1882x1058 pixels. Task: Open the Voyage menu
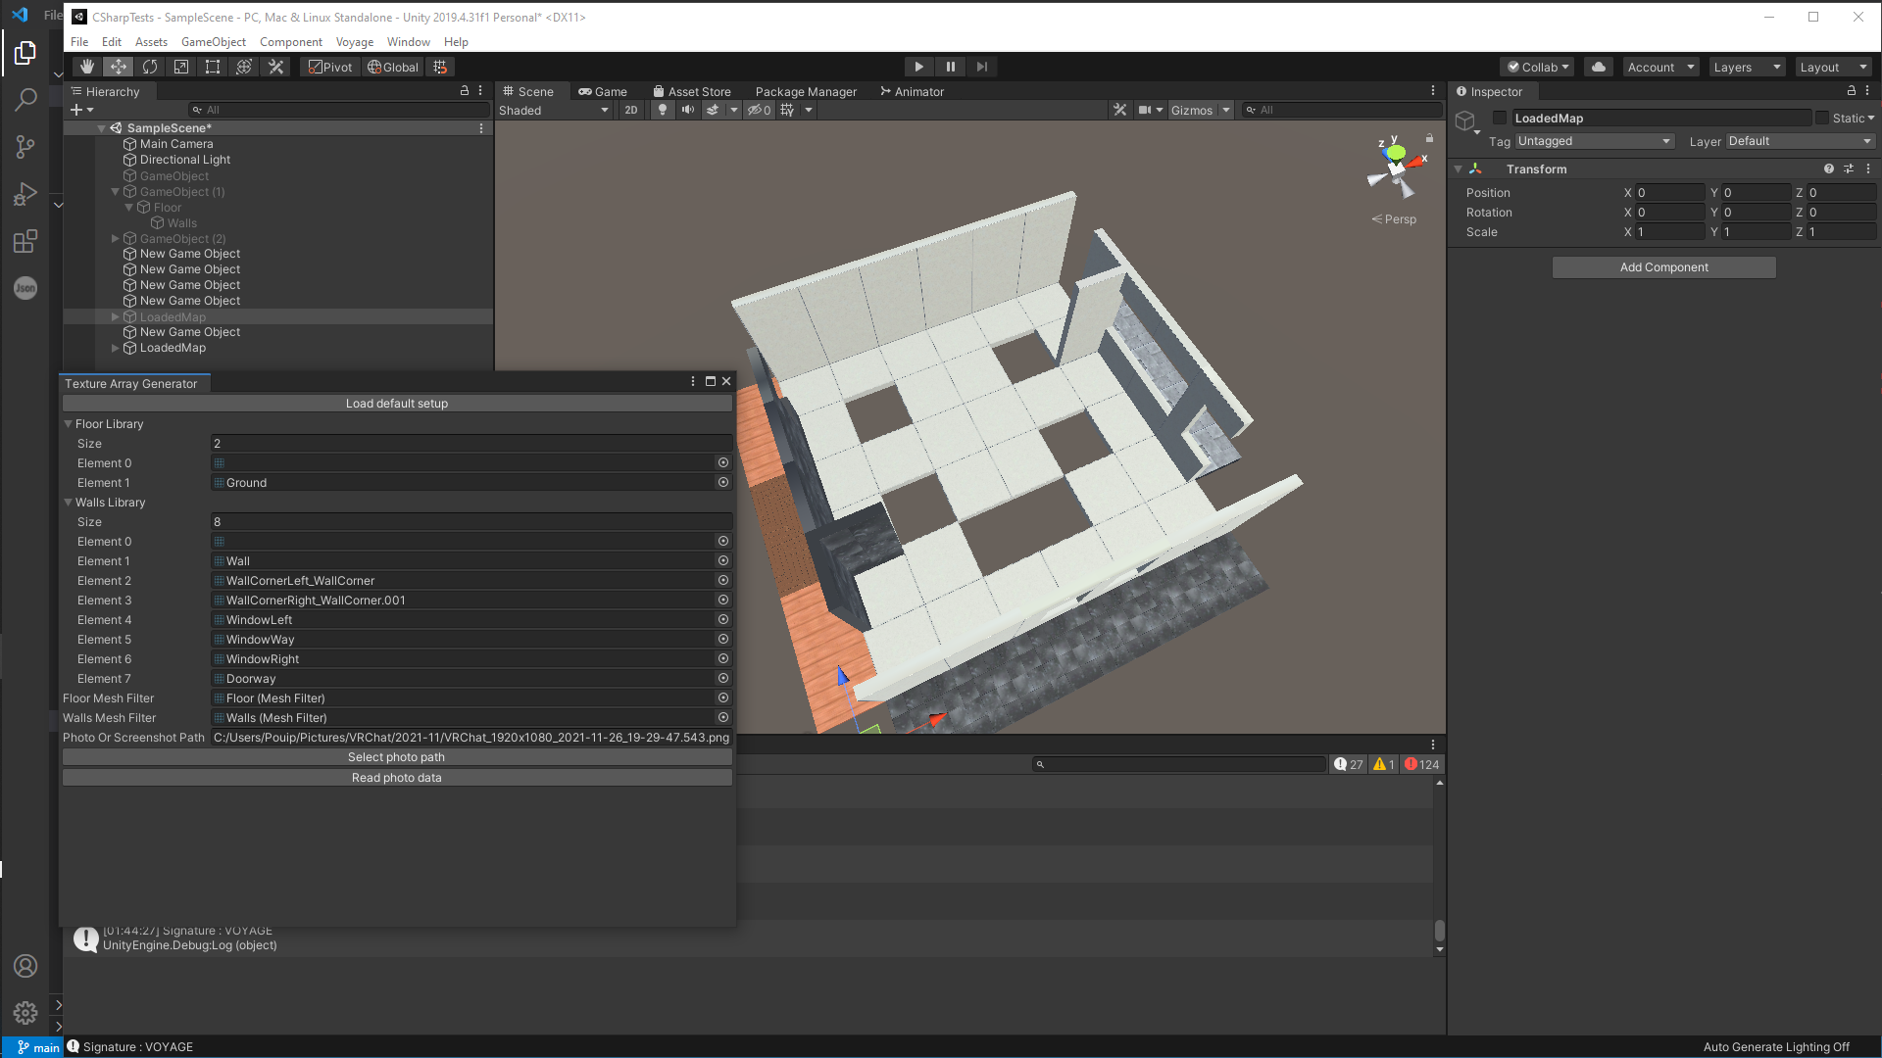[354, 42]
